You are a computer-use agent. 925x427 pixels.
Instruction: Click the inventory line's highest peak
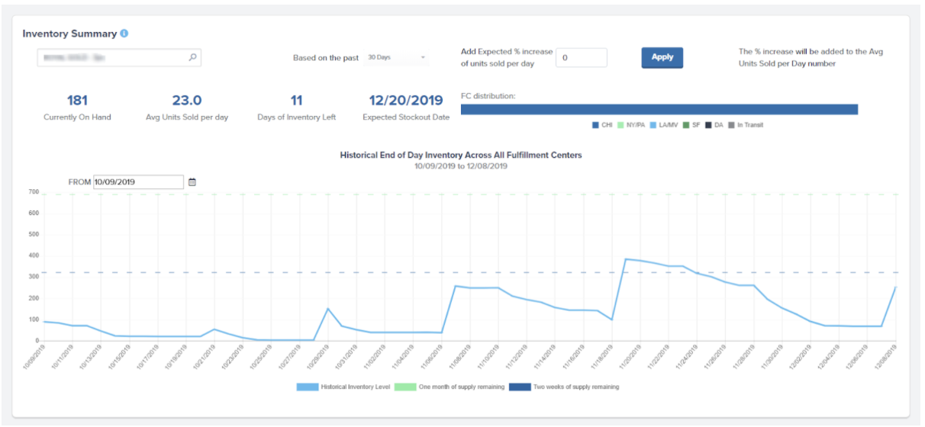point(626,259)
